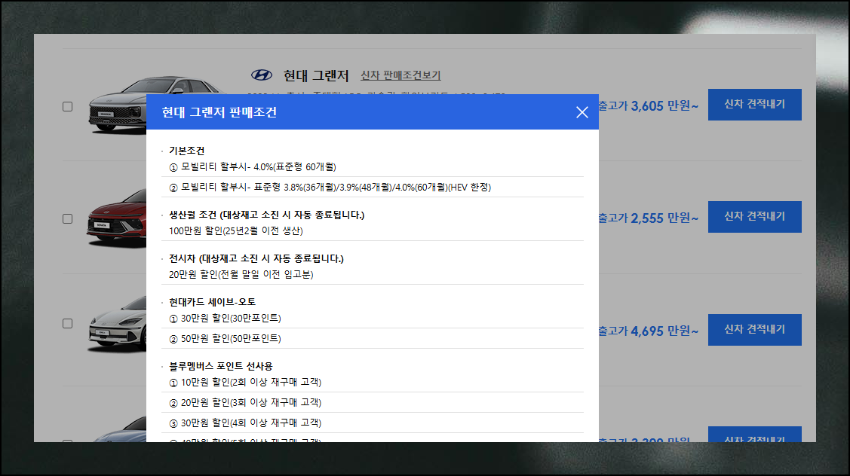Tick the checkbox beside the red Sonata car

coord(67,218)
